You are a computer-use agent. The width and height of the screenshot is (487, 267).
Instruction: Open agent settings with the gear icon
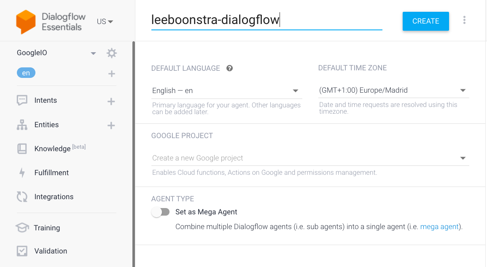click(x=111, y=53)
